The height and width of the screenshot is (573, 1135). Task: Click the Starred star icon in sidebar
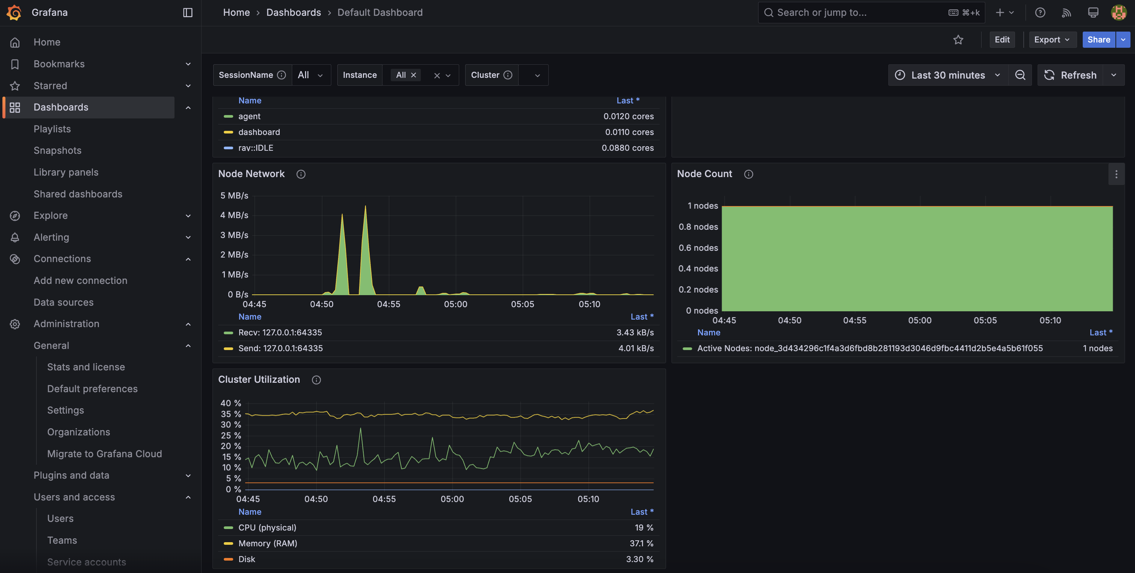tap(15, 86)
